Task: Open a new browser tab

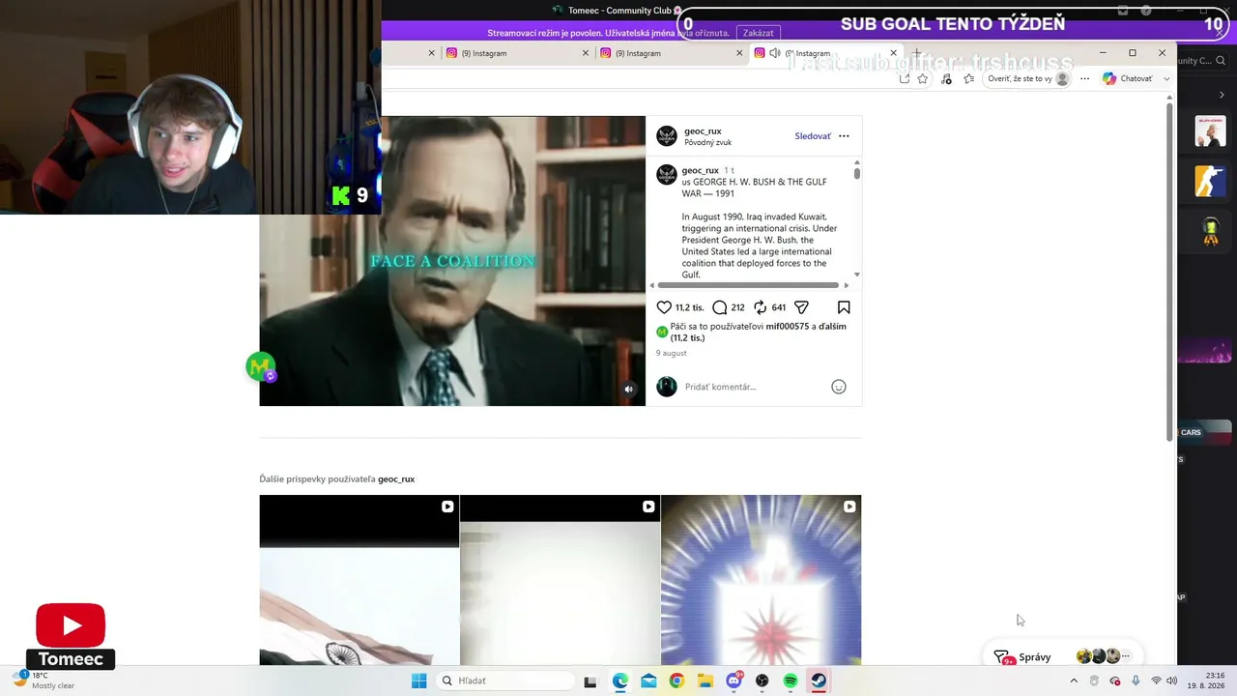Action: click(x=917, y=53)
